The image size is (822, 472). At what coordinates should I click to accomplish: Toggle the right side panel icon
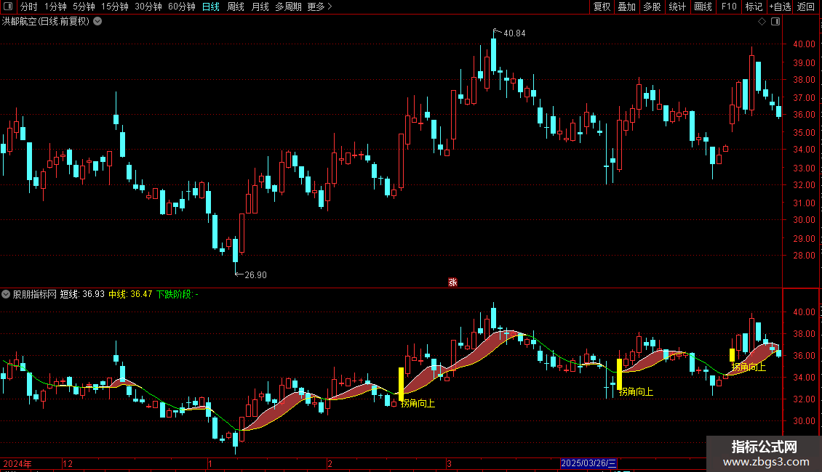(775, 22)
